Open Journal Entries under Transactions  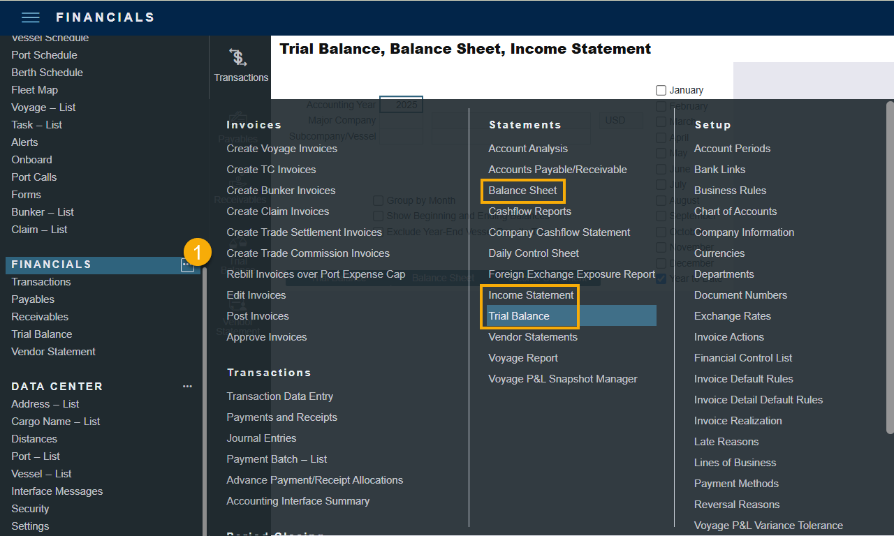click(261, 438)
